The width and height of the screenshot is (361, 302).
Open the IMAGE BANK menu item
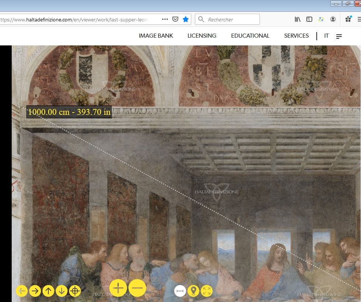point(156,36)
